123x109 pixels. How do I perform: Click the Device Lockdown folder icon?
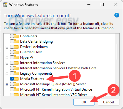[16, 47]
